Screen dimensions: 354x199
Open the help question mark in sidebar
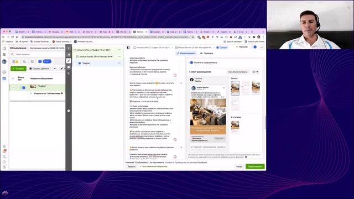[x=4, y=162]
